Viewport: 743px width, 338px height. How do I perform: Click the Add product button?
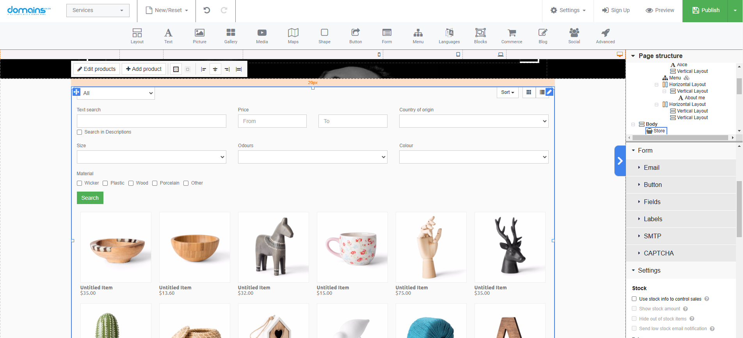[144, 69]
